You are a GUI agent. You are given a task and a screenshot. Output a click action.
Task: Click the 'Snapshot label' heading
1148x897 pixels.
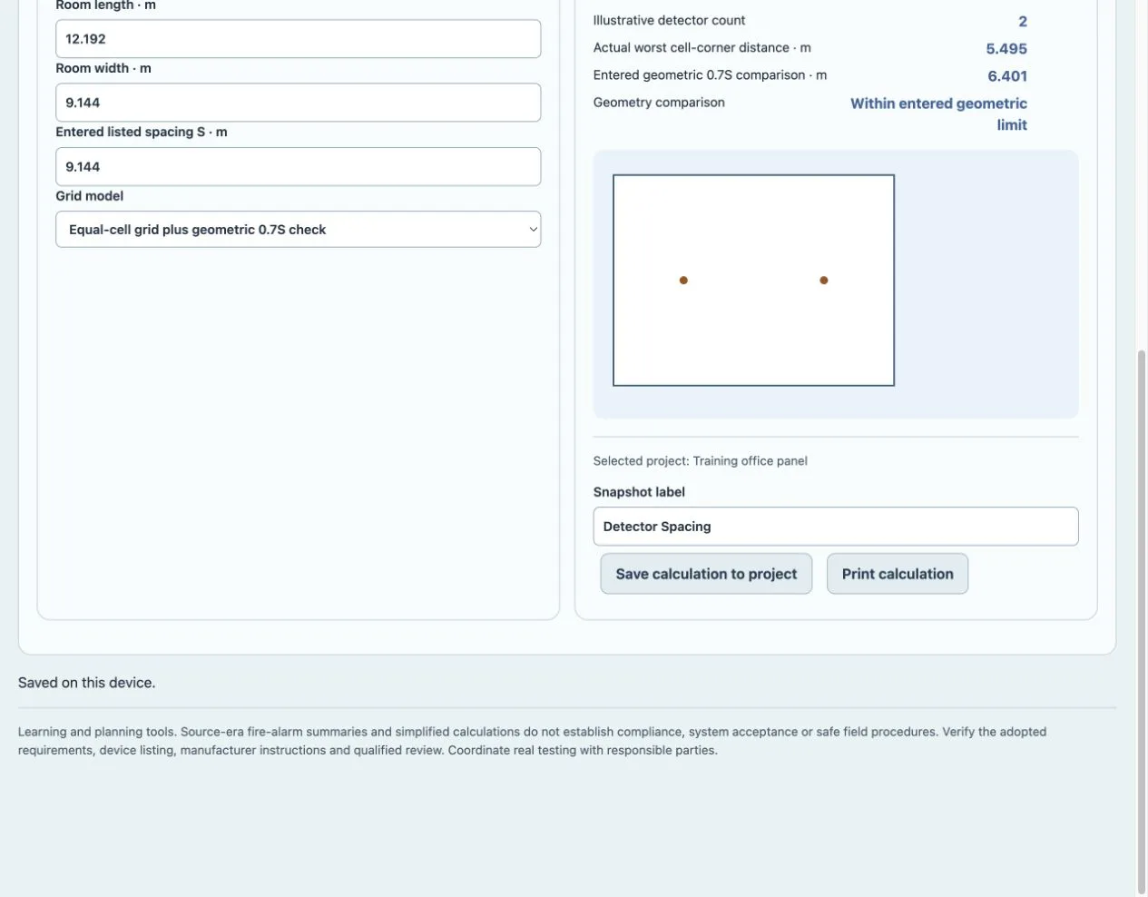click(639, 492)
